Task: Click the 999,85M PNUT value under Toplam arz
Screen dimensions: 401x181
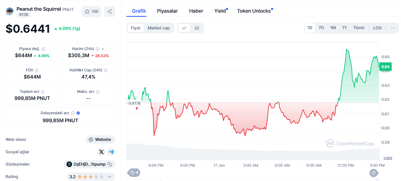Action: point(32,98)
